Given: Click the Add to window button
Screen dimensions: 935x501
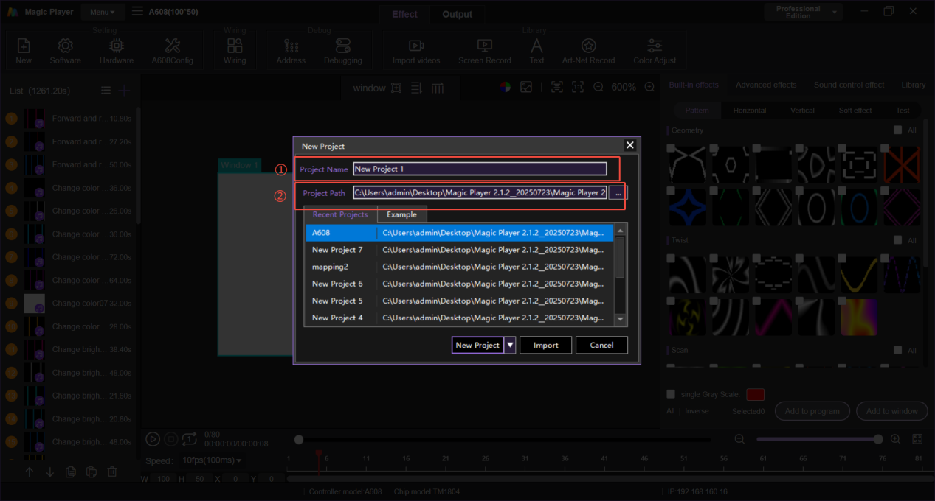Looking at the screenshot, I should 892,411.
